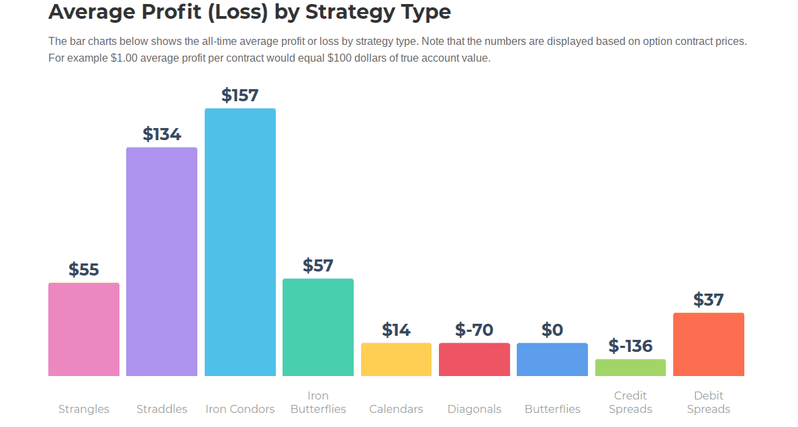798x427 pixels.
Task: Click the Calendars axis label
Action: coord(396,409)
